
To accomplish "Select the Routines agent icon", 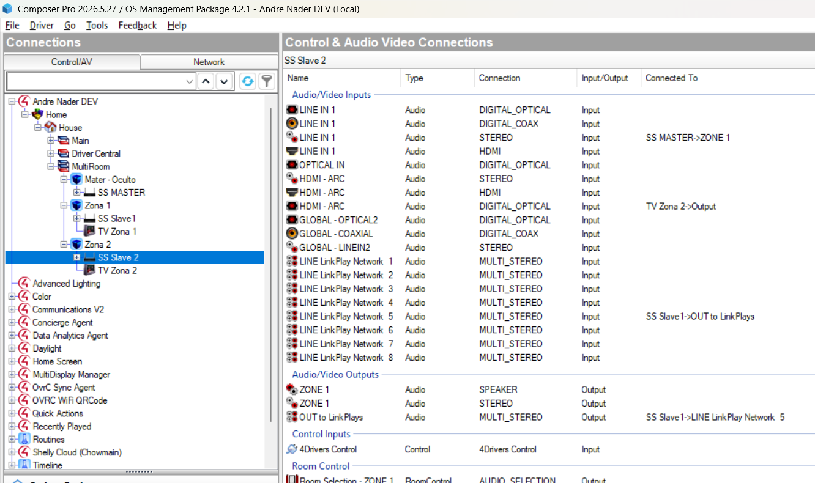I will coord(24,440).
